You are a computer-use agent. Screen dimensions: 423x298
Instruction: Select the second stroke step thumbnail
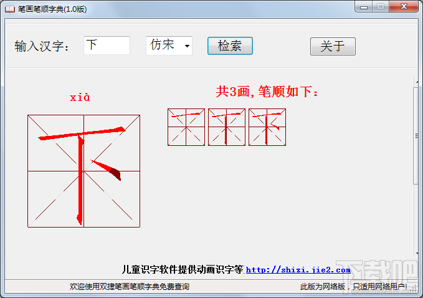227,127
